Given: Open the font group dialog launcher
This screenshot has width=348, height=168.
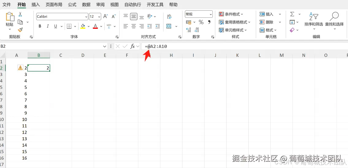Looking at the screenshot, I should (x=117, y=37).
